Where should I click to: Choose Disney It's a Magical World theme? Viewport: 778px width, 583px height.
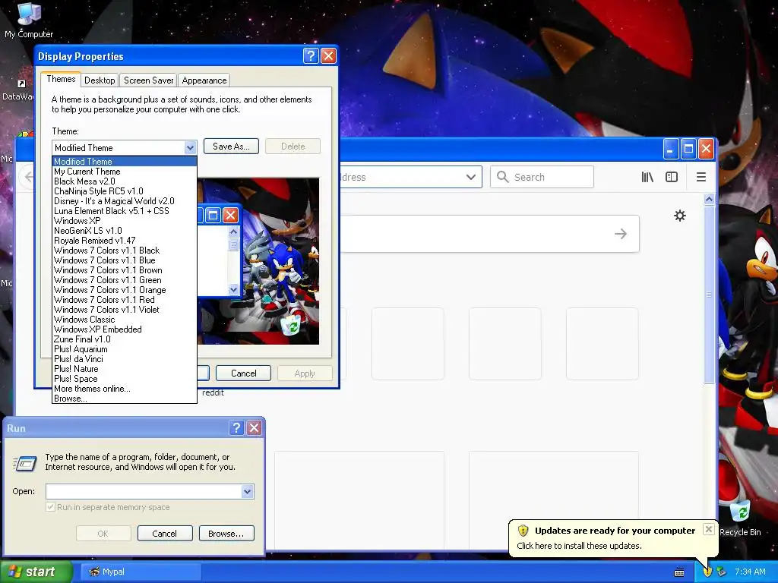pos(125,201)
